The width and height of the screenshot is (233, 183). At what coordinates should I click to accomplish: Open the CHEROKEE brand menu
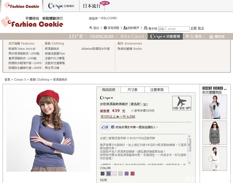102,36
